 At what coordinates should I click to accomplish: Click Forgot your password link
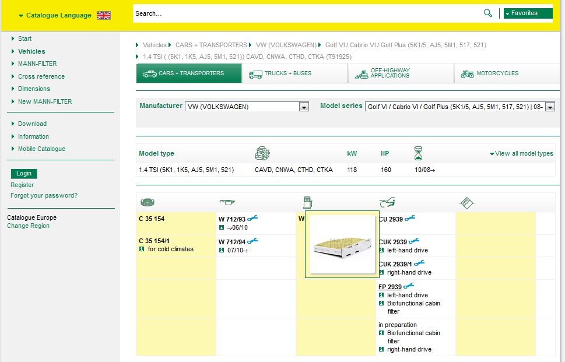click(44, 196)
